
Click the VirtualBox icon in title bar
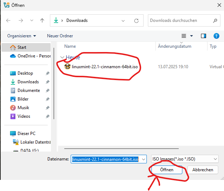click(x=6, y=5)
